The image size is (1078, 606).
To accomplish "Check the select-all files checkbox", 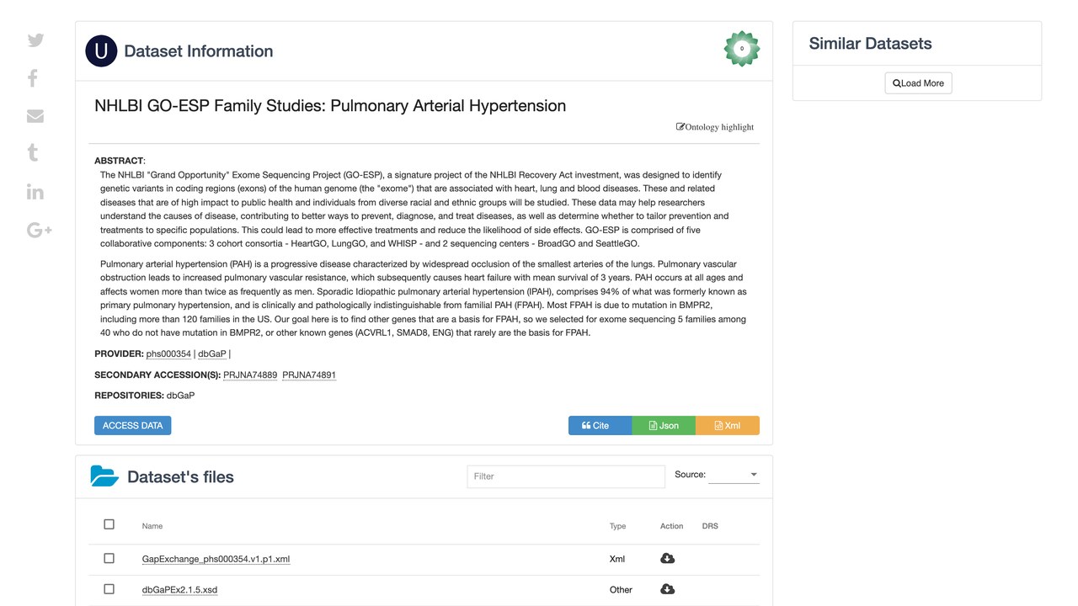I will [x=109, y=524].
